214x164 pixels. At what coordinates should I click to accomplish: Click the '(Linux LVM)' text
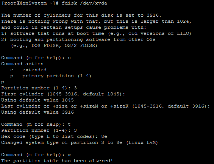tap(142, 142)
